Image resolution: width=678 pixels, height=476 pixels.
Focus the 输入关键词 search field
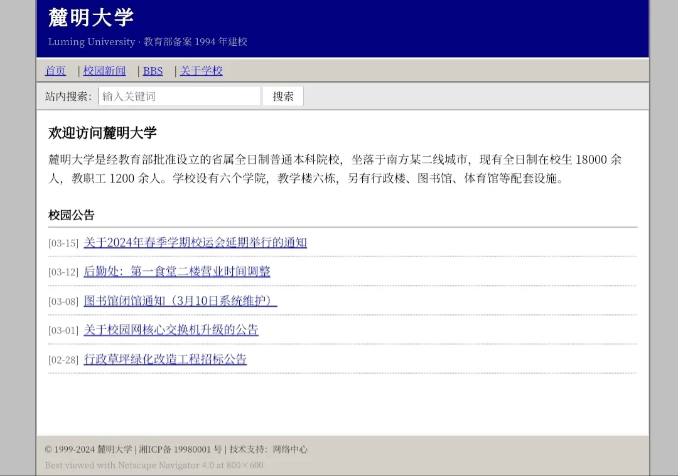point(179,96)
